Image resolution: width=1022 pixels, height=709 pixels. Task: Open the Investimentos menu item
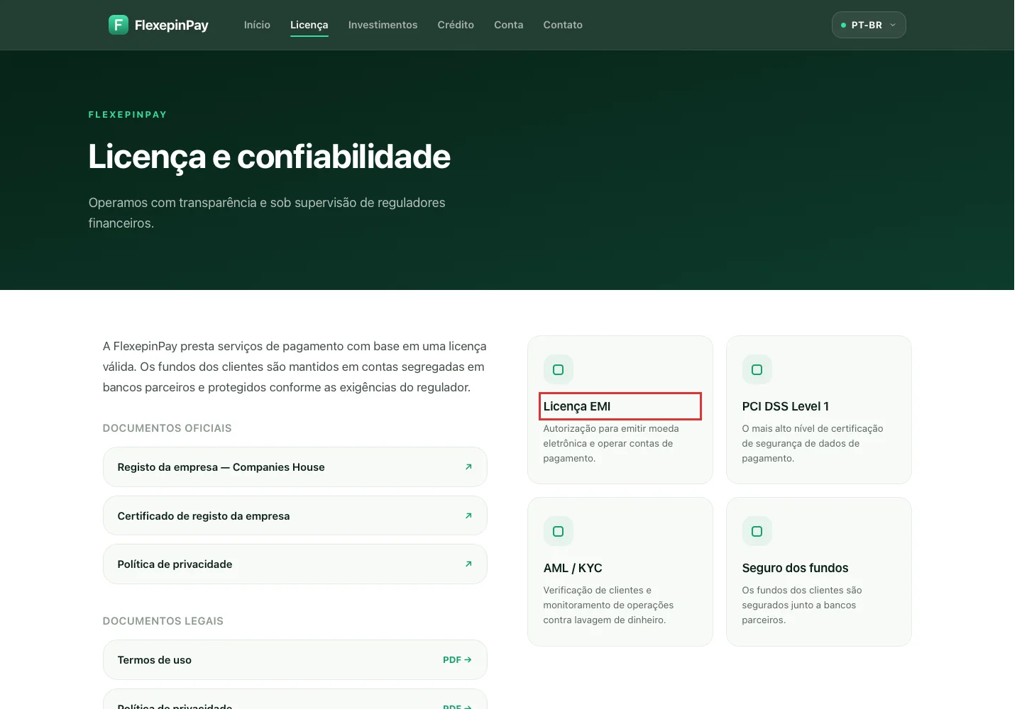[383, 25]
